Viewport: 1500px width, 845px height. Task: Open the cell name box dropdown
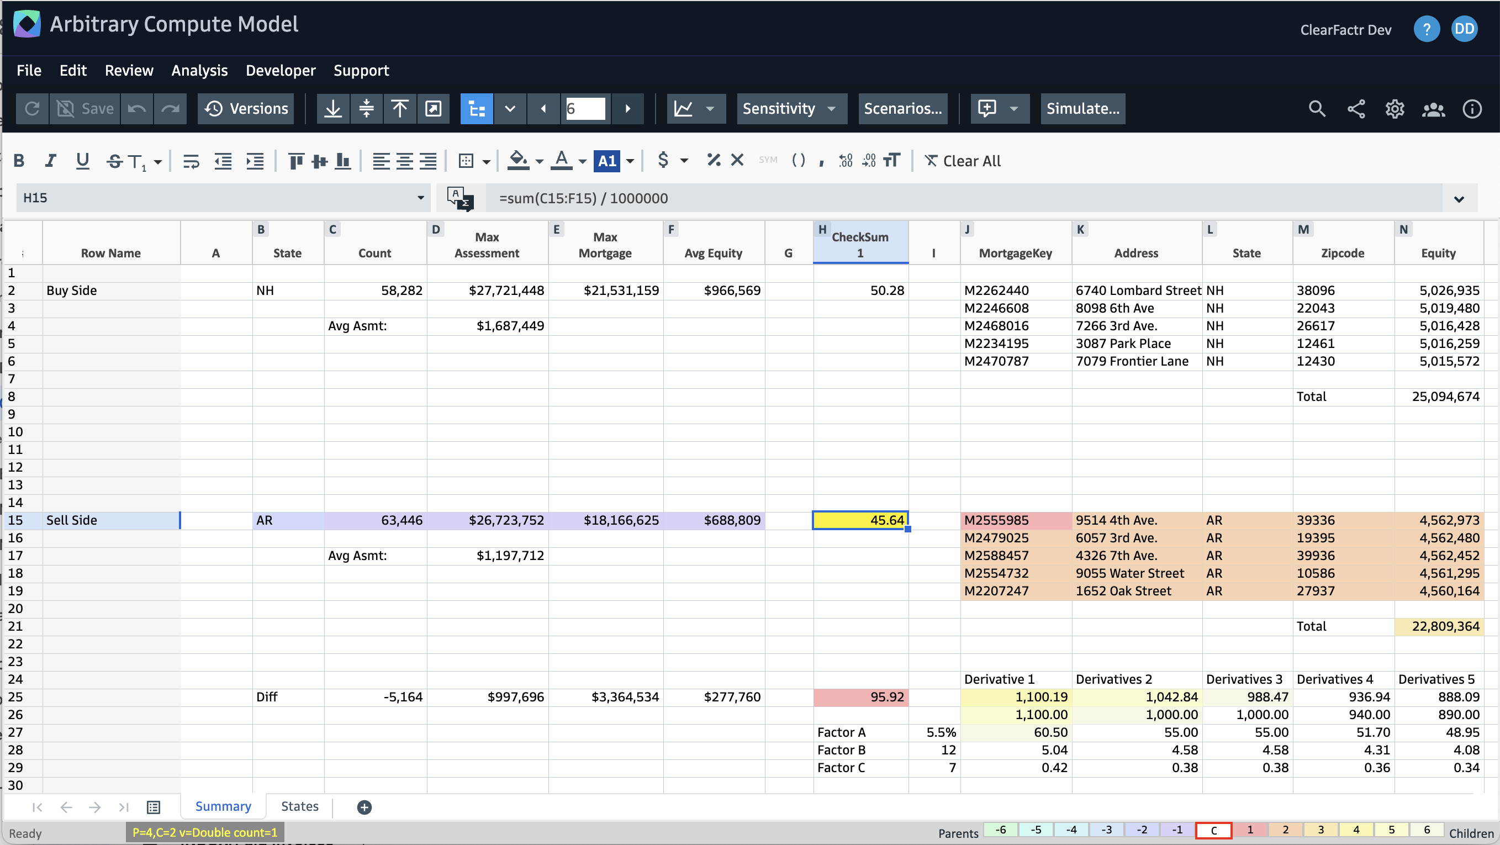click(x=420, y=198)
